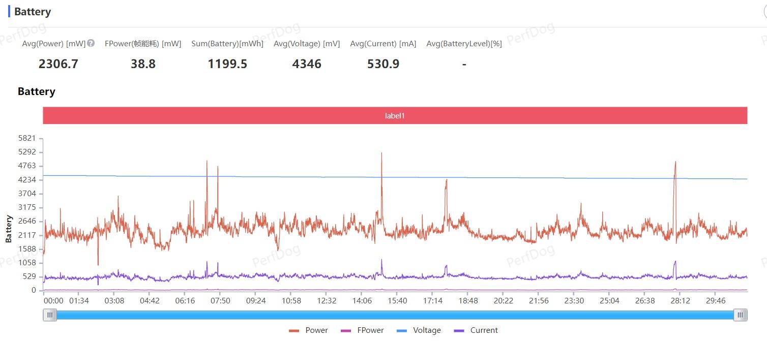This screenshot has width=767, height=341.
Task: Click the FPower value 38.8
Action: point(143,64)
